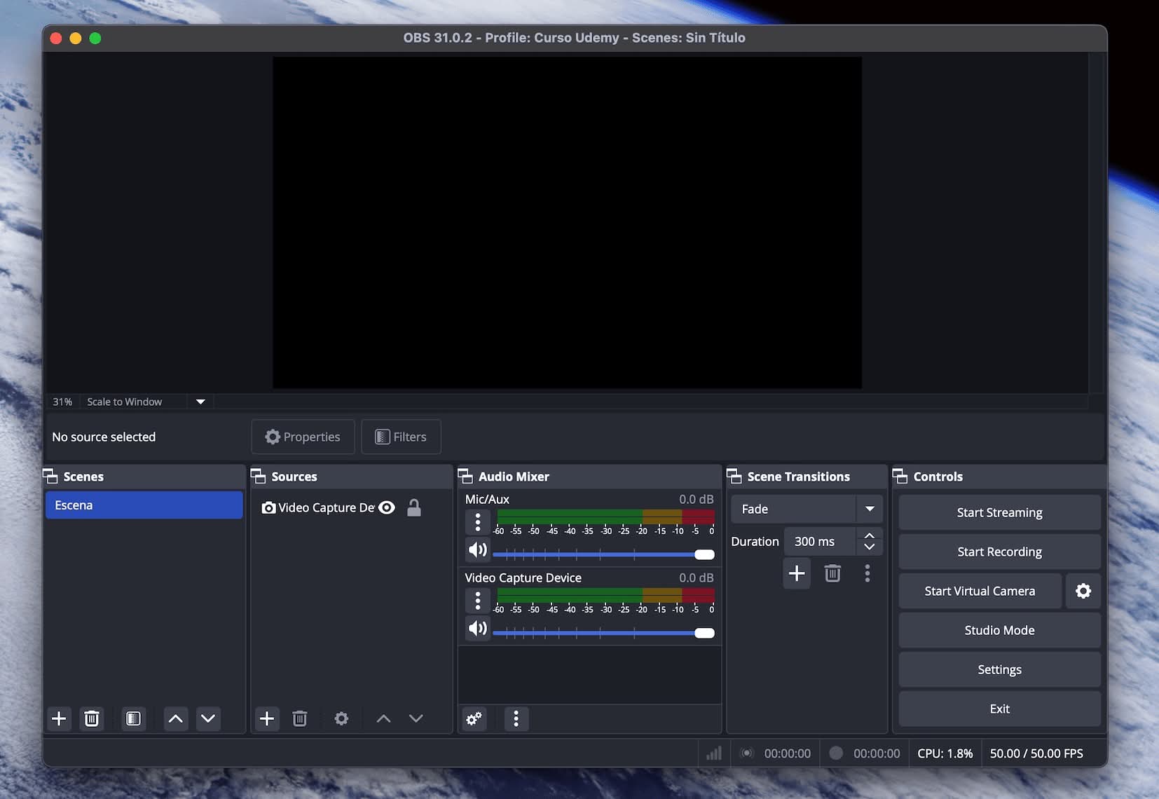Select Video Capture Device source row

(x=352, y=507)
